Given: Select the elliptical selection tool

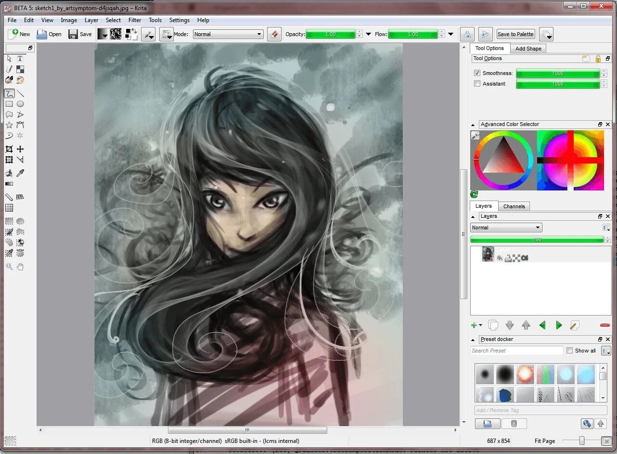Looking at the screenshot, I should point(20,221).
